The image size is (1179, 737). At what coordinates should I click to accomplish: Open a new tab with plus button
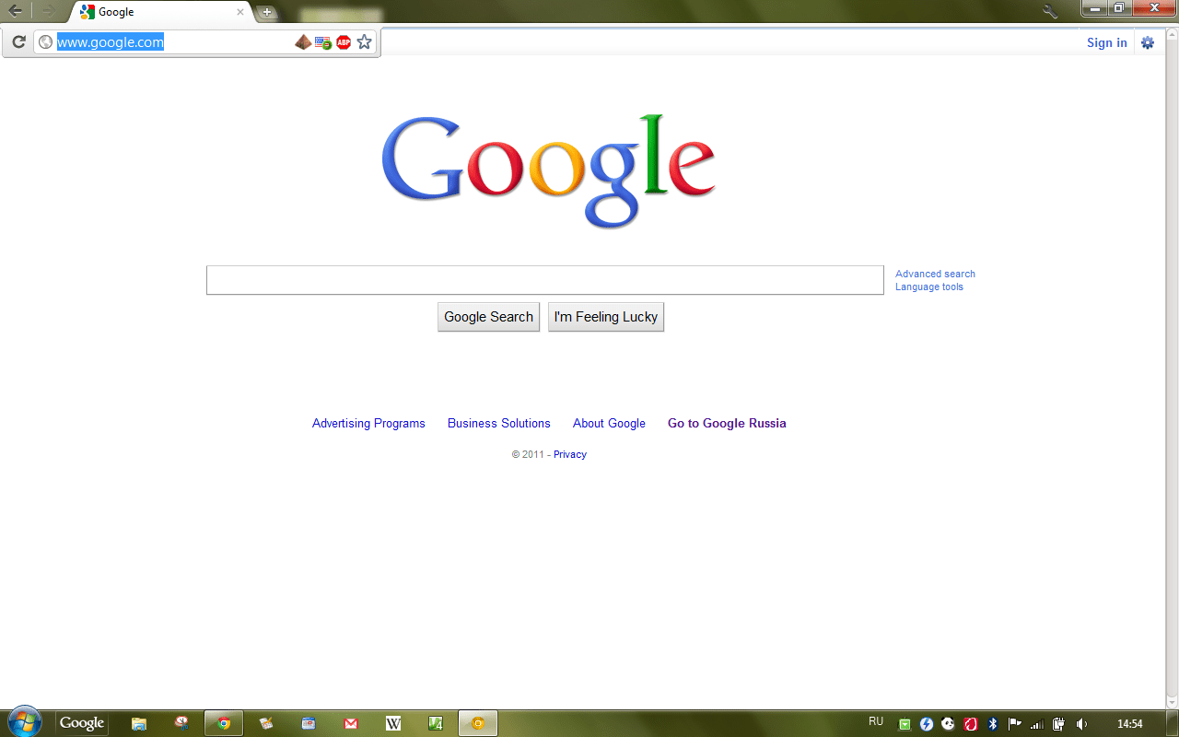click(x=267, y=13)
